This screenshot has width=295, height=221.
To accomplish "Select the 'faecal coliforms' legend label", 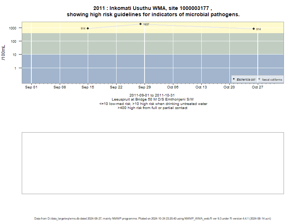I will (272, 80).
